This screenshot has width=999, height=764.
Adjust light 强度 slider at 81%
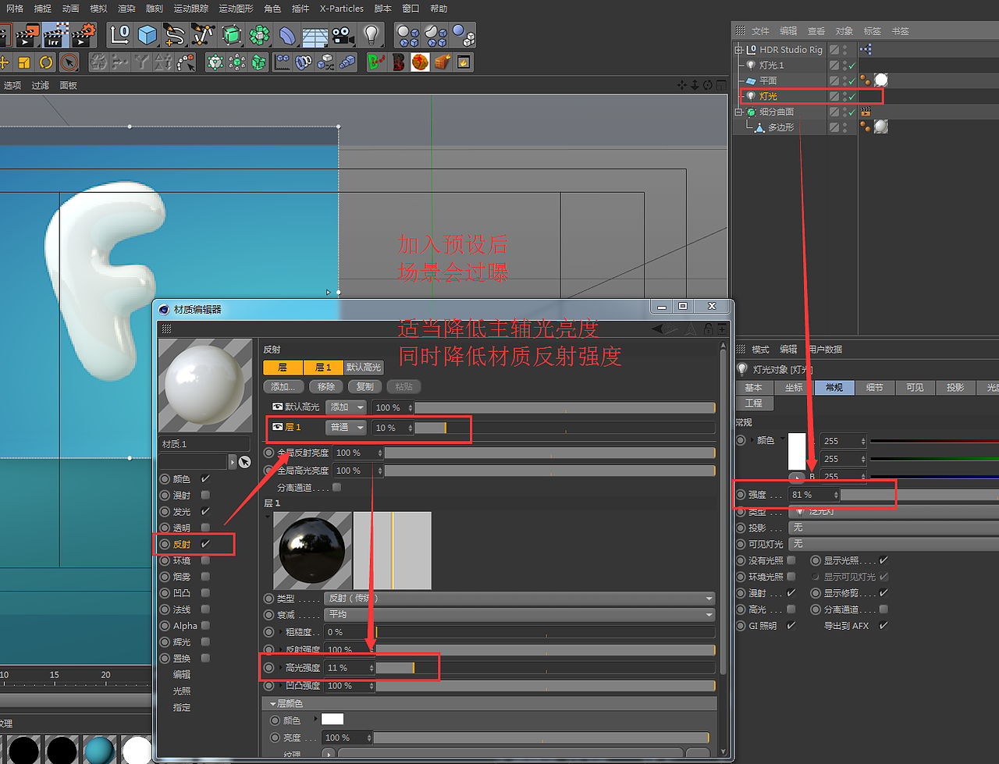[919, 495]
